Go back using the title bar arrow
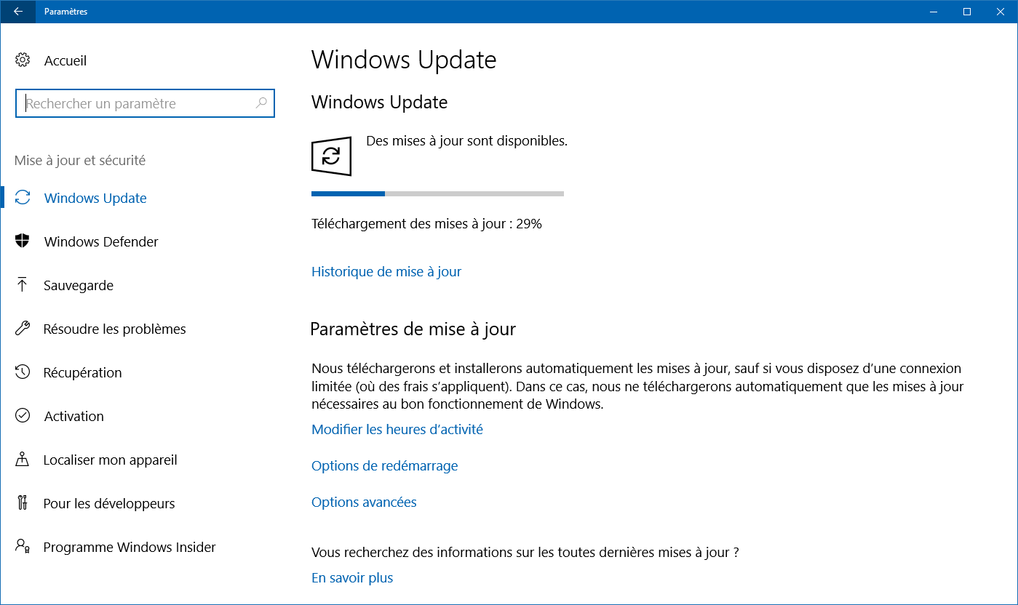Viewport: 1018px width, 605px height. click(x=17, y=12)
